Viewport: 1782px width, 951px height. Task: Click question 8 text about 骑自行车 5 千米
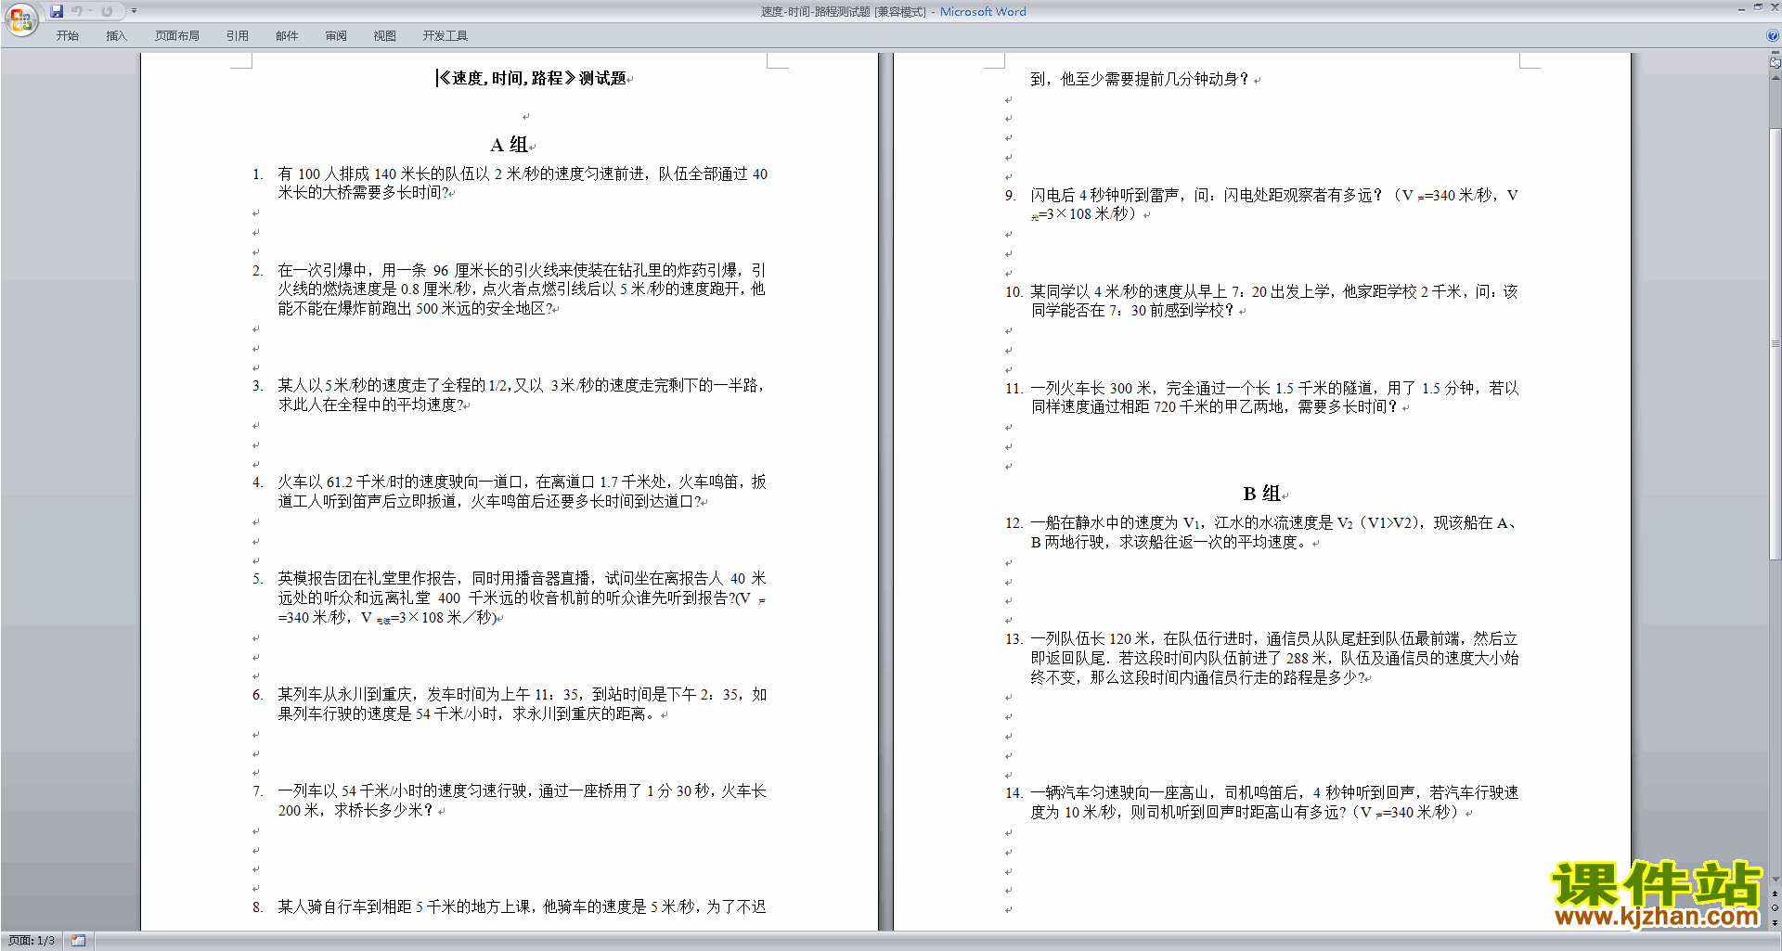click(x=522, y=906)
